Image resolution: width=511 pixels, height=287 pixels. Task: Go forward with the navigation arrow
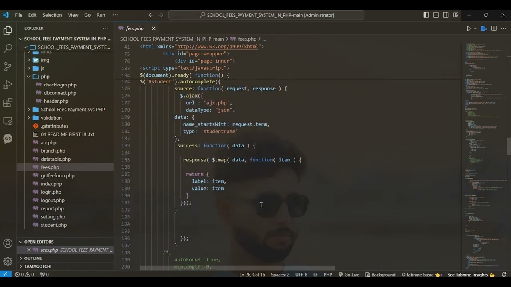point(160,15)
